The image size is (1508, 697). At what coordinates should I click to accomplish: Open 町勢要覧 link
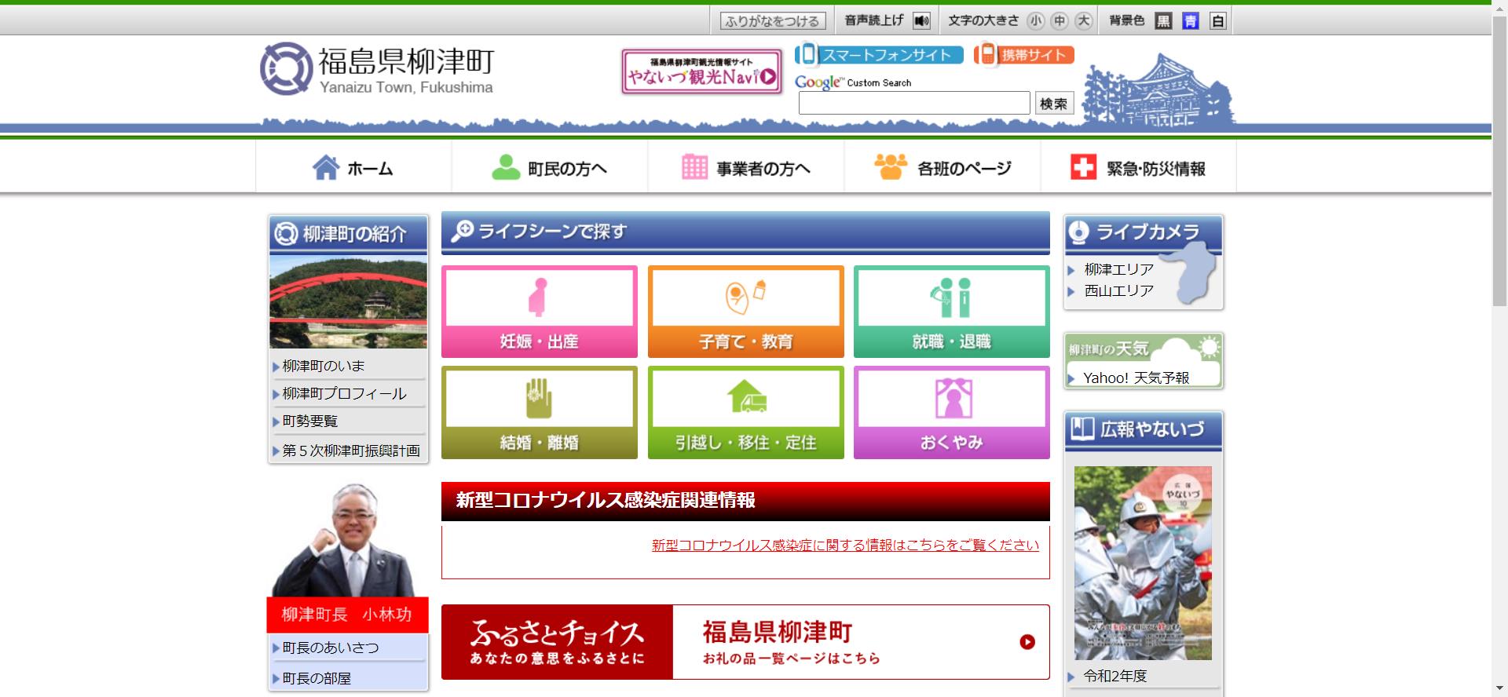[309, 421]
